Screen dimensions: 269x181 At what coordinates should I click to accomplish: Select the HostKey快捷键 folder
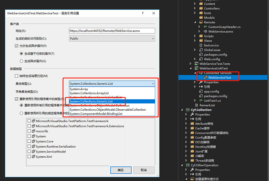205,147
